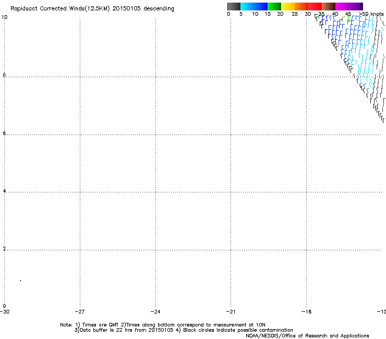This screenshot has width=386, height=339.
Task: Click the latitude axis label '6'
Action: click(x=4, y=133)
